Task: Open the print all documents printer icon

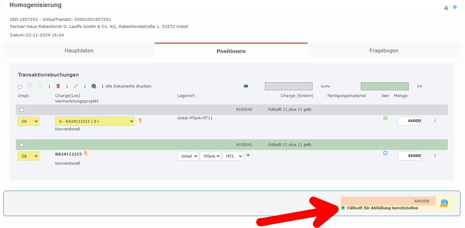Action: pos(246,86)
